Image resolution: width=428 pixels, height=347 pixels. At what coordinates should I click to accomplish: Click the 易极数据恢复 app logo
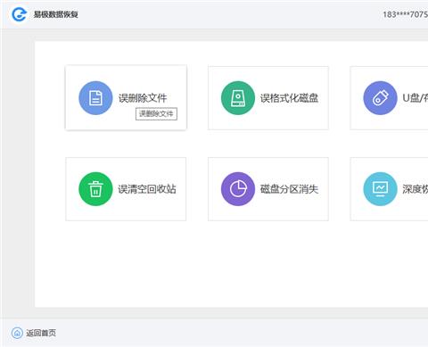pos(19,14)
